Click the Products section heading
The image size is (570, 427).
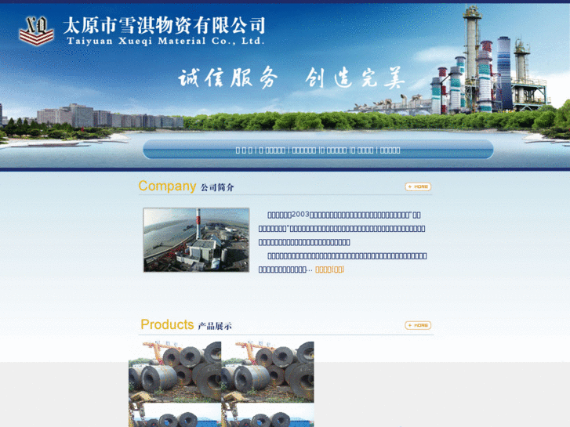pyautogui.click(x=186, y=325)
